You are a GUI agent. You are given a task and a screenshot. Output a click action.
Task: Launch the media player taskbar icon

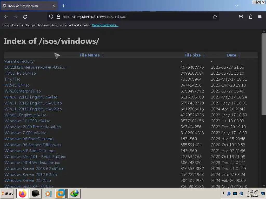(x=48, y=193)
